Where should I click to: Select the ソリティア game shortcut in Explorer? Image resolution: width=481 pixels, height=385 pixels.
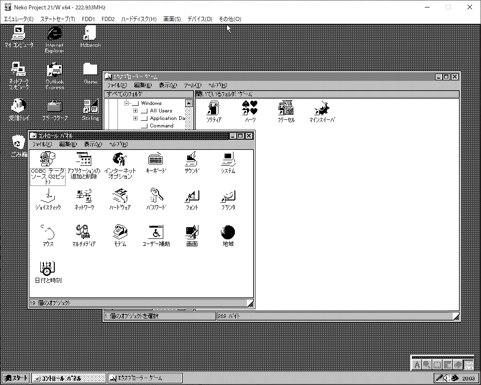214,112
